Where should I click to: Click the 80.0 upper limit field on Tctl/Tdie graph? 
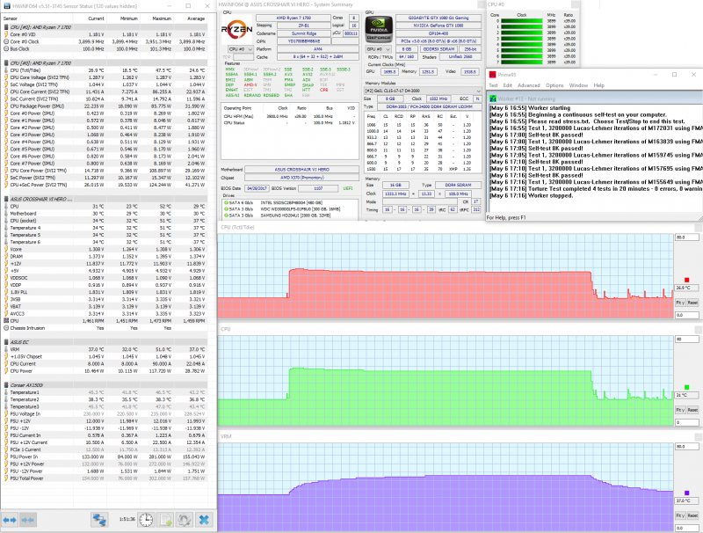pos(686,237)
